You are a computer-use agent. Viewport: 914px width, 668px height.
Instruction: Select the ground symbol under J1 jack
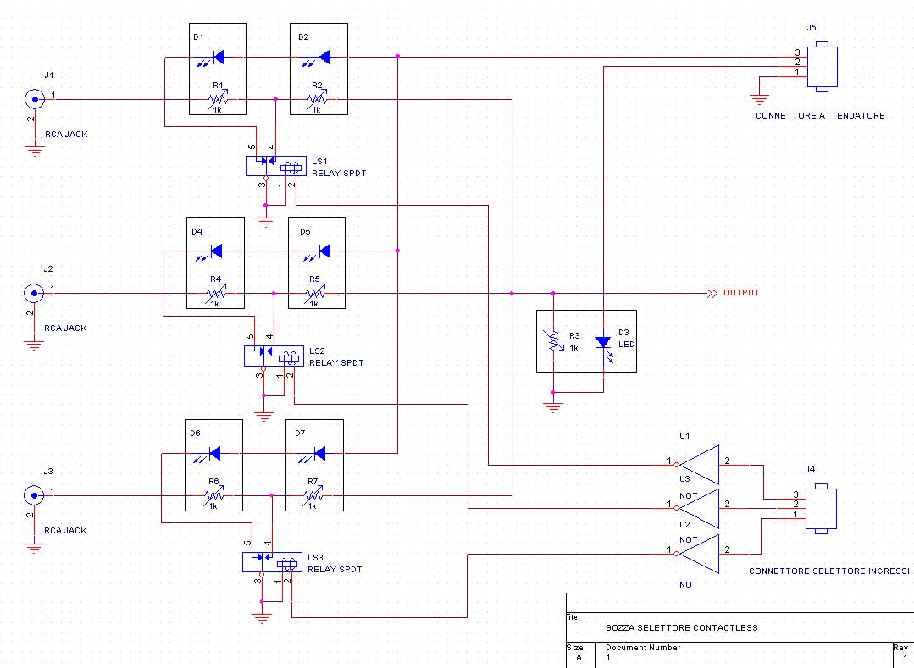(x=35, y=152)
